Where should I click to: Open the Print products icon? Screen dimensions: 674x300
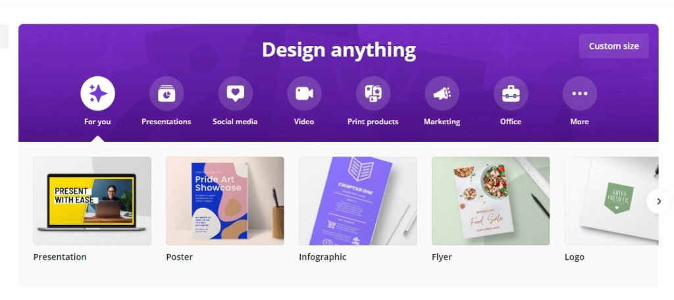point(373,93)
